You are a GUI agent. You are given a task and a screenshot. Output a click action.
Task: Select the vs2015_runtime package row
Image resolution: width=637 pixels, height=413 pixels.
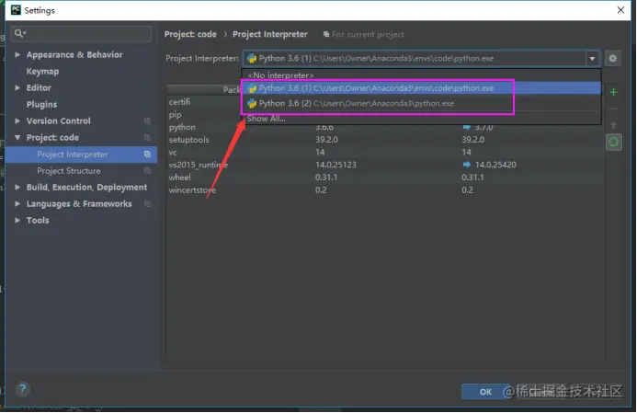[x=385, y=165]
